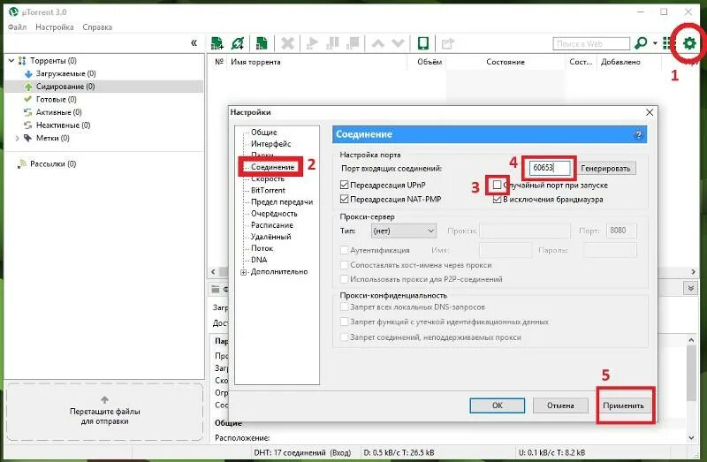Select Поток in settings tree
707x462 pixels.
point(262,248)
